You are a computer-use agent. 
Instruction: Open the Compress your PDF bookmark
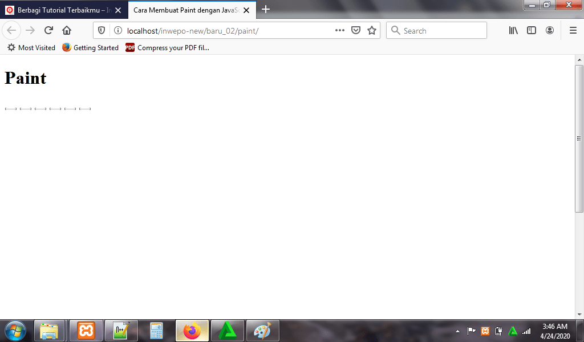click(x=167, y=48)
